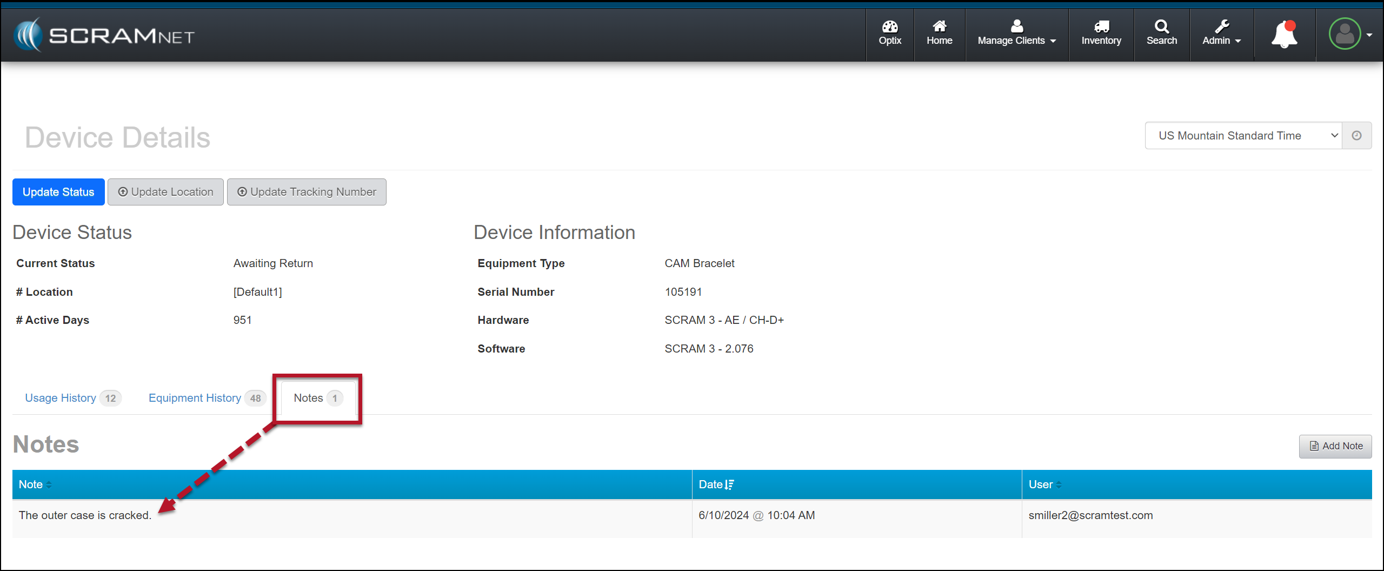1384x571 pixels.
Task: Click the SCRAMNET logo
Action: (x=104, y=36)
